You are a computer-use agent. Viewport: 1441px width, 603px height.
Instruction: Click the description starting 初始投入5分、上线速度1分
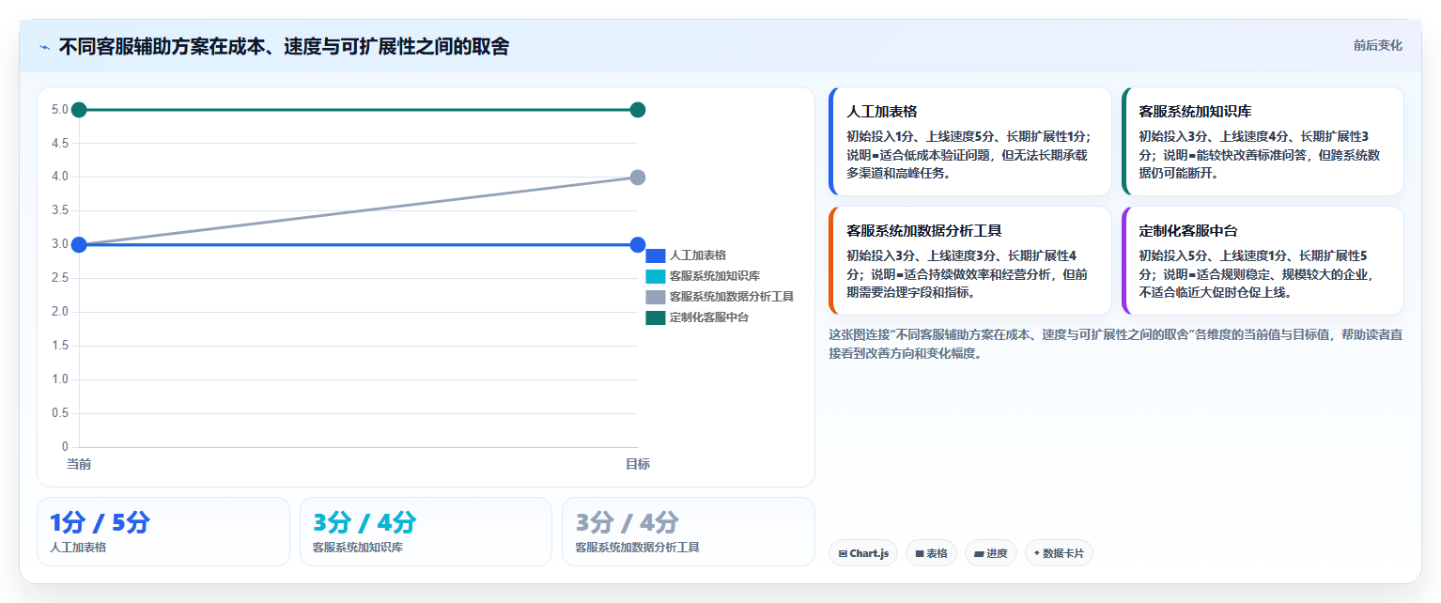point(1257,274)
